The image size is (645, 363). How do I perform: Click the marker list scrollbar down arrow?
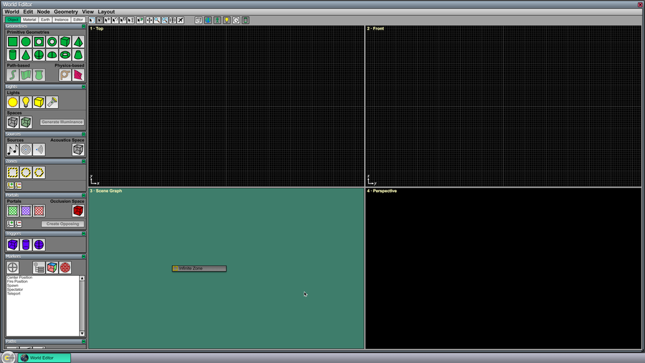[82, 333]
